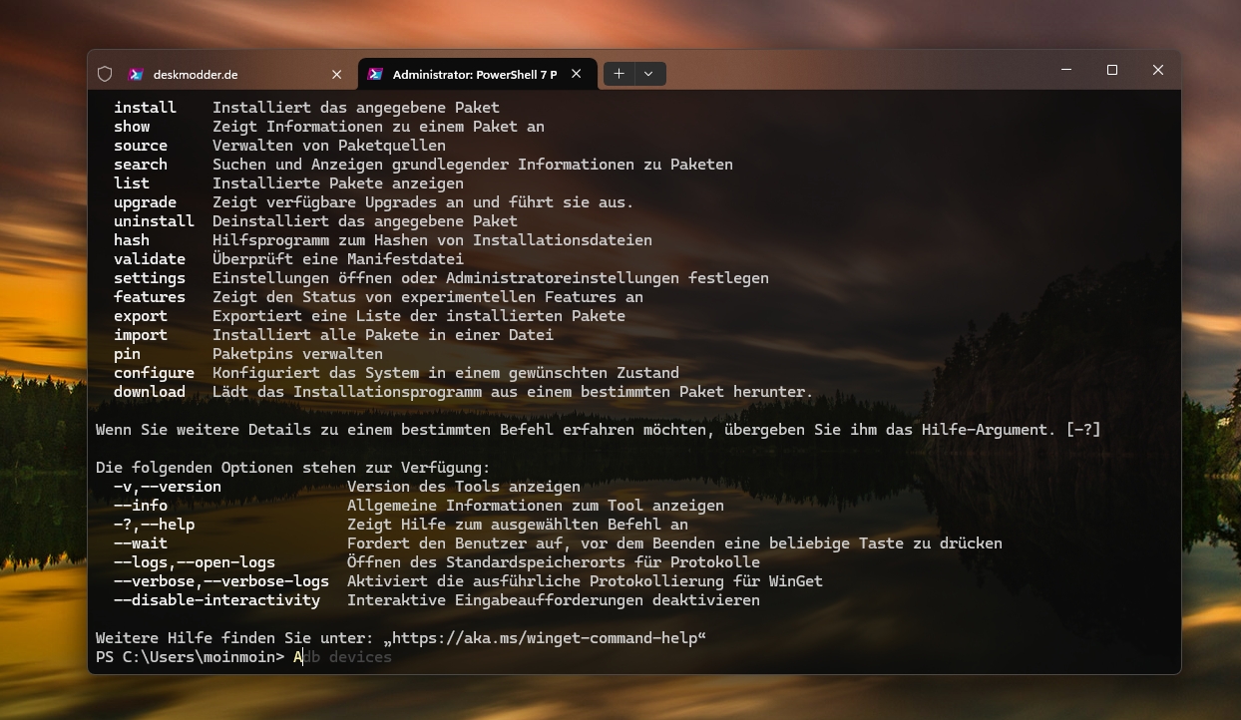Click the 'upgrade' command text
The height and width of the screenshot is (720, 1241).
(x=145, y=202)
